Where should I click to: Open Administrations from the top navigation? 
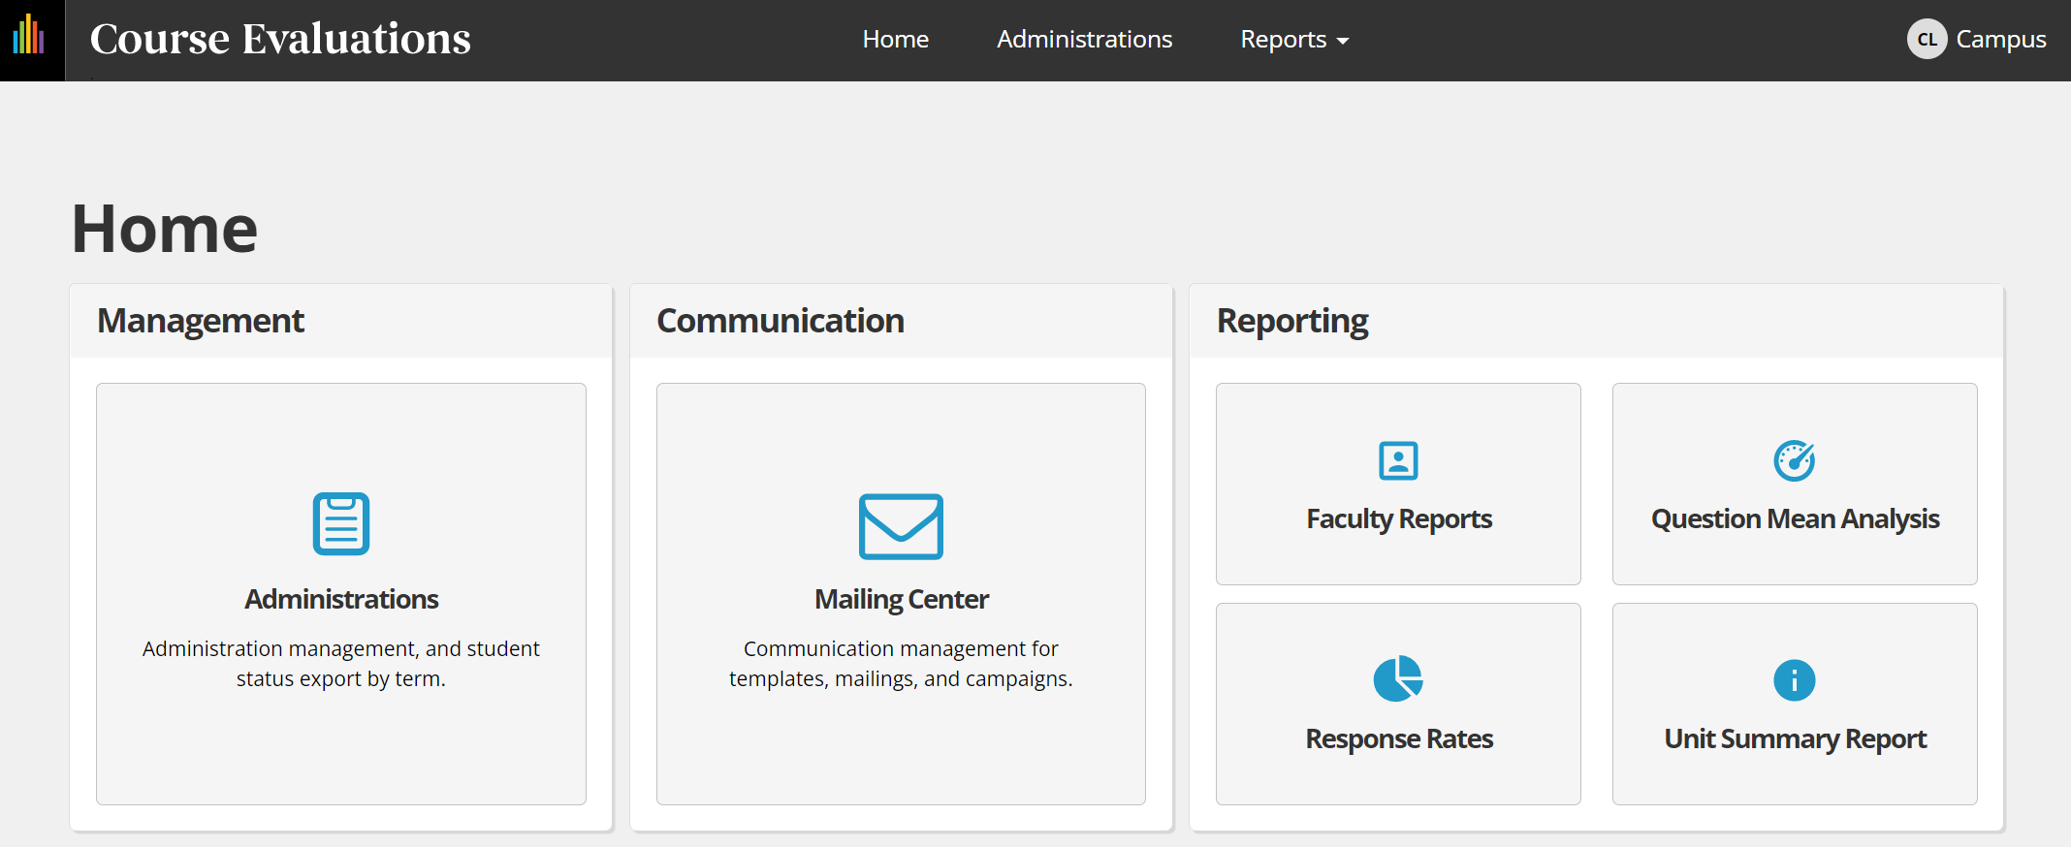(x=1085, y=40)
